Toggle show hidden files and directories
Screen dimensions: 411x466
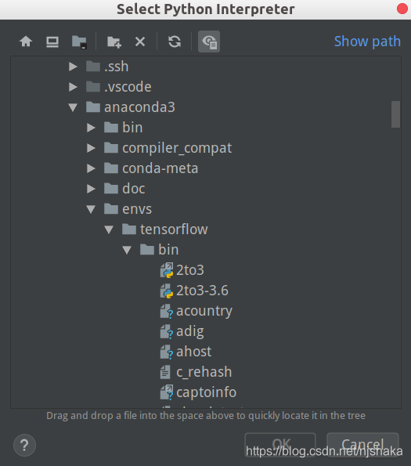point(209,42)
